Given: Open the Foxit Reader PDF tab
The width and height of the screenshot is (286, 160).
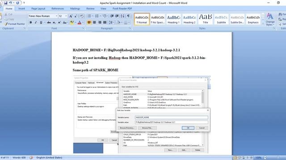Looking at the screenshot, I should [x=122, y=8].
